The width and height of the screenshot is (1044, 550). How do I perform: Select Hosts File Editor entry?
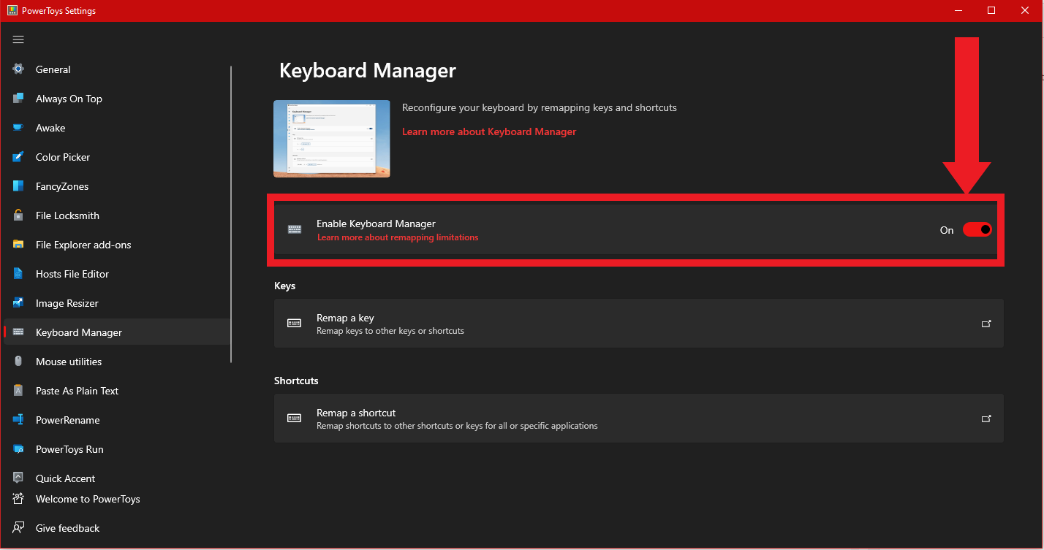tap(117, 274)
